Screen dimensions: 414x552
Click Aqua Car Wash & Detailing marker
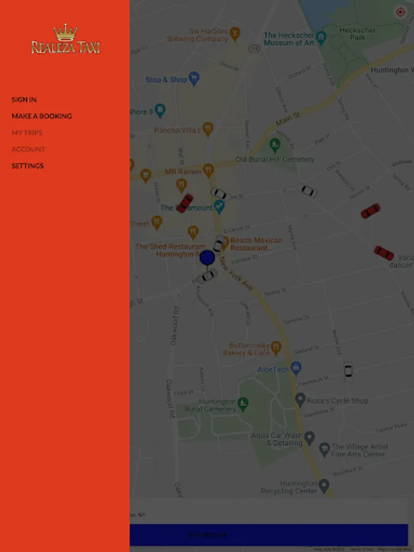point(310,438)
